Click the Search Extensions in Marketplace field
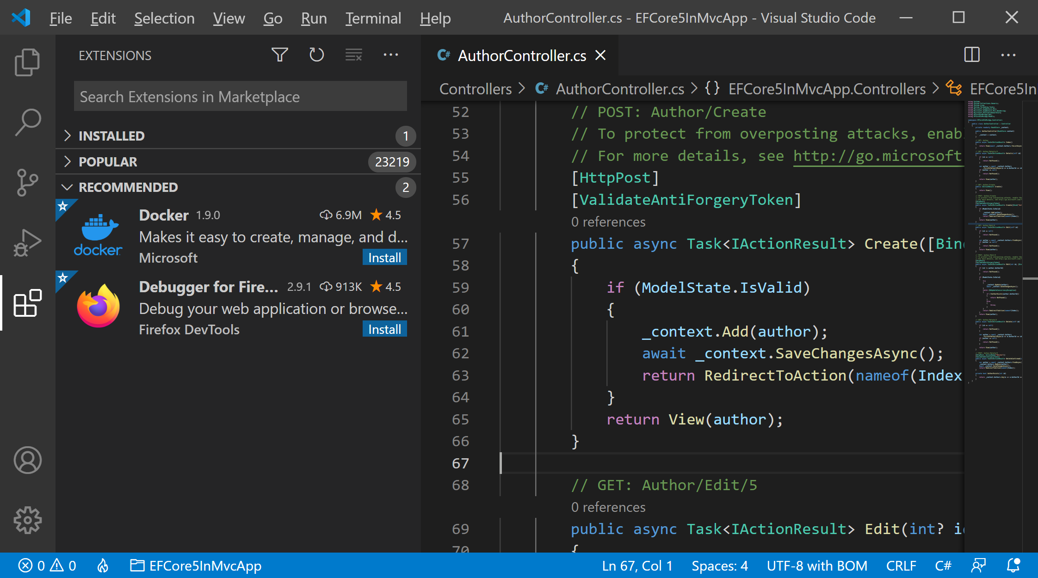This screenshot has height=578, width=1038. (240, 97)
